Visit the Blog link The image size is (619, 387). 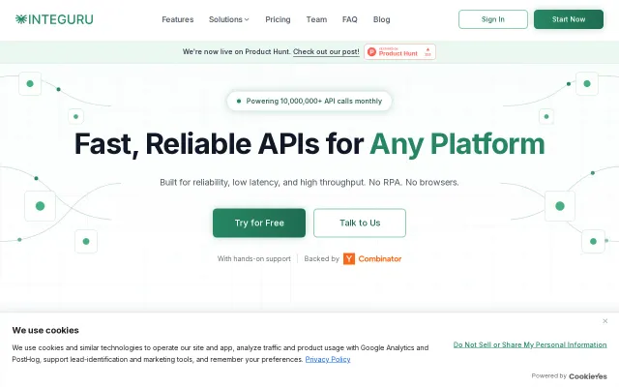pos(382,19)
